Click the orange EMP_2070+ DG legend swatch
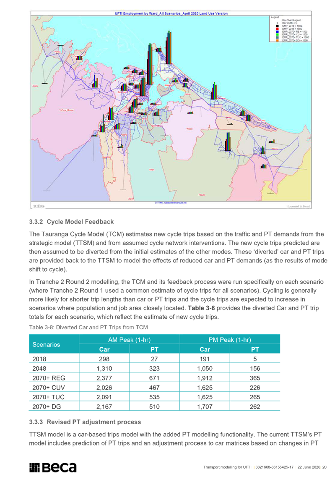The image size is (335, 477). point(277,40)
